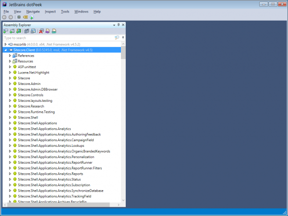
Task: Expand Sitecore.Shell.Applications.Analytics.Reports node
Action: tap(10, 174)
